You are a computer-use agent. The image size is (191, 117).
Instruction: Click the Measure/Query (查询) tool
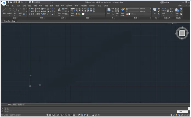click(x=164, y=11)
